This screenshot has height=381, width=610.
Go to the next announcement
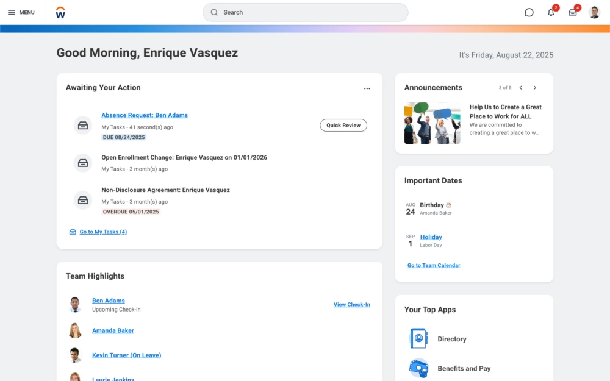tap(535, 88)
